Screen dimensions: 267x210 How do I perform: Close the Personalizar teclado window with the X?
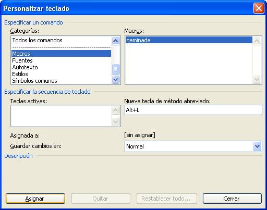tap(259, 8)
